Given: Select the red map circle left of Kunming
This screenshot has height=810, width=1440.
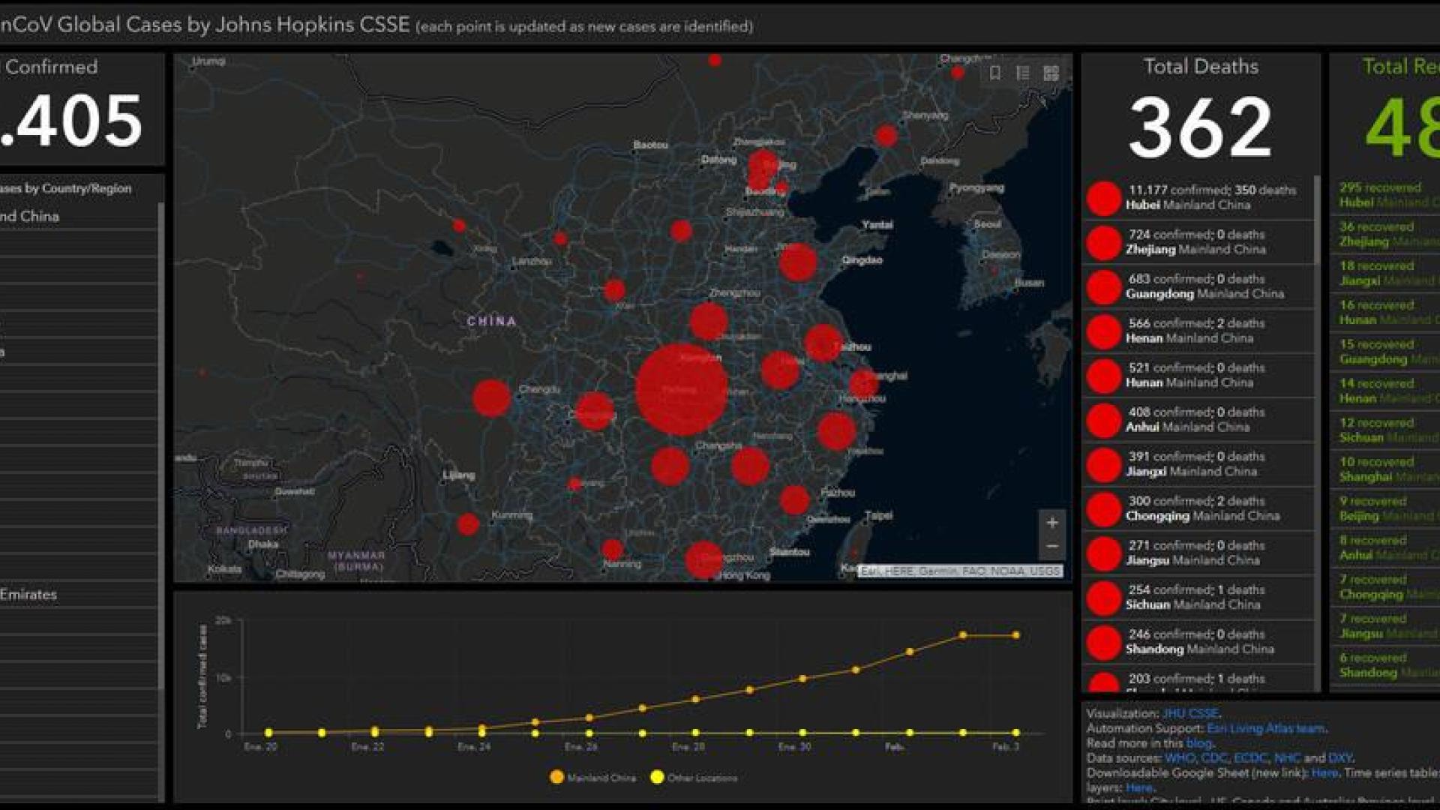Looking at the screenshot, I should (468, 524).
